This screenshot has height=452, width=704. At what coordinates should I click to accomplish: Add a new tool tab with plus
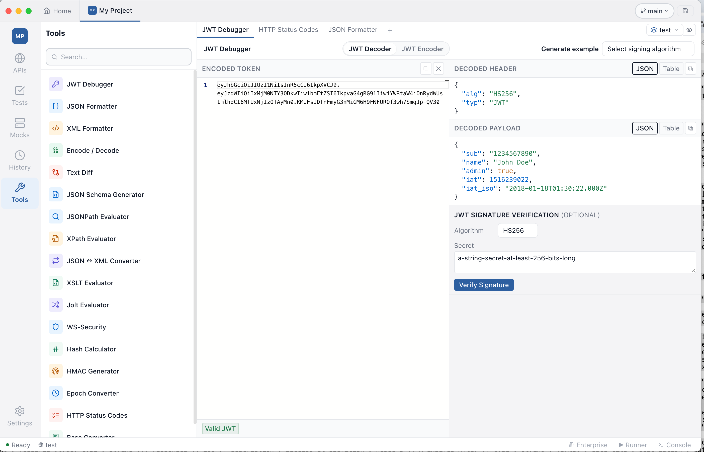pos(390,30)
